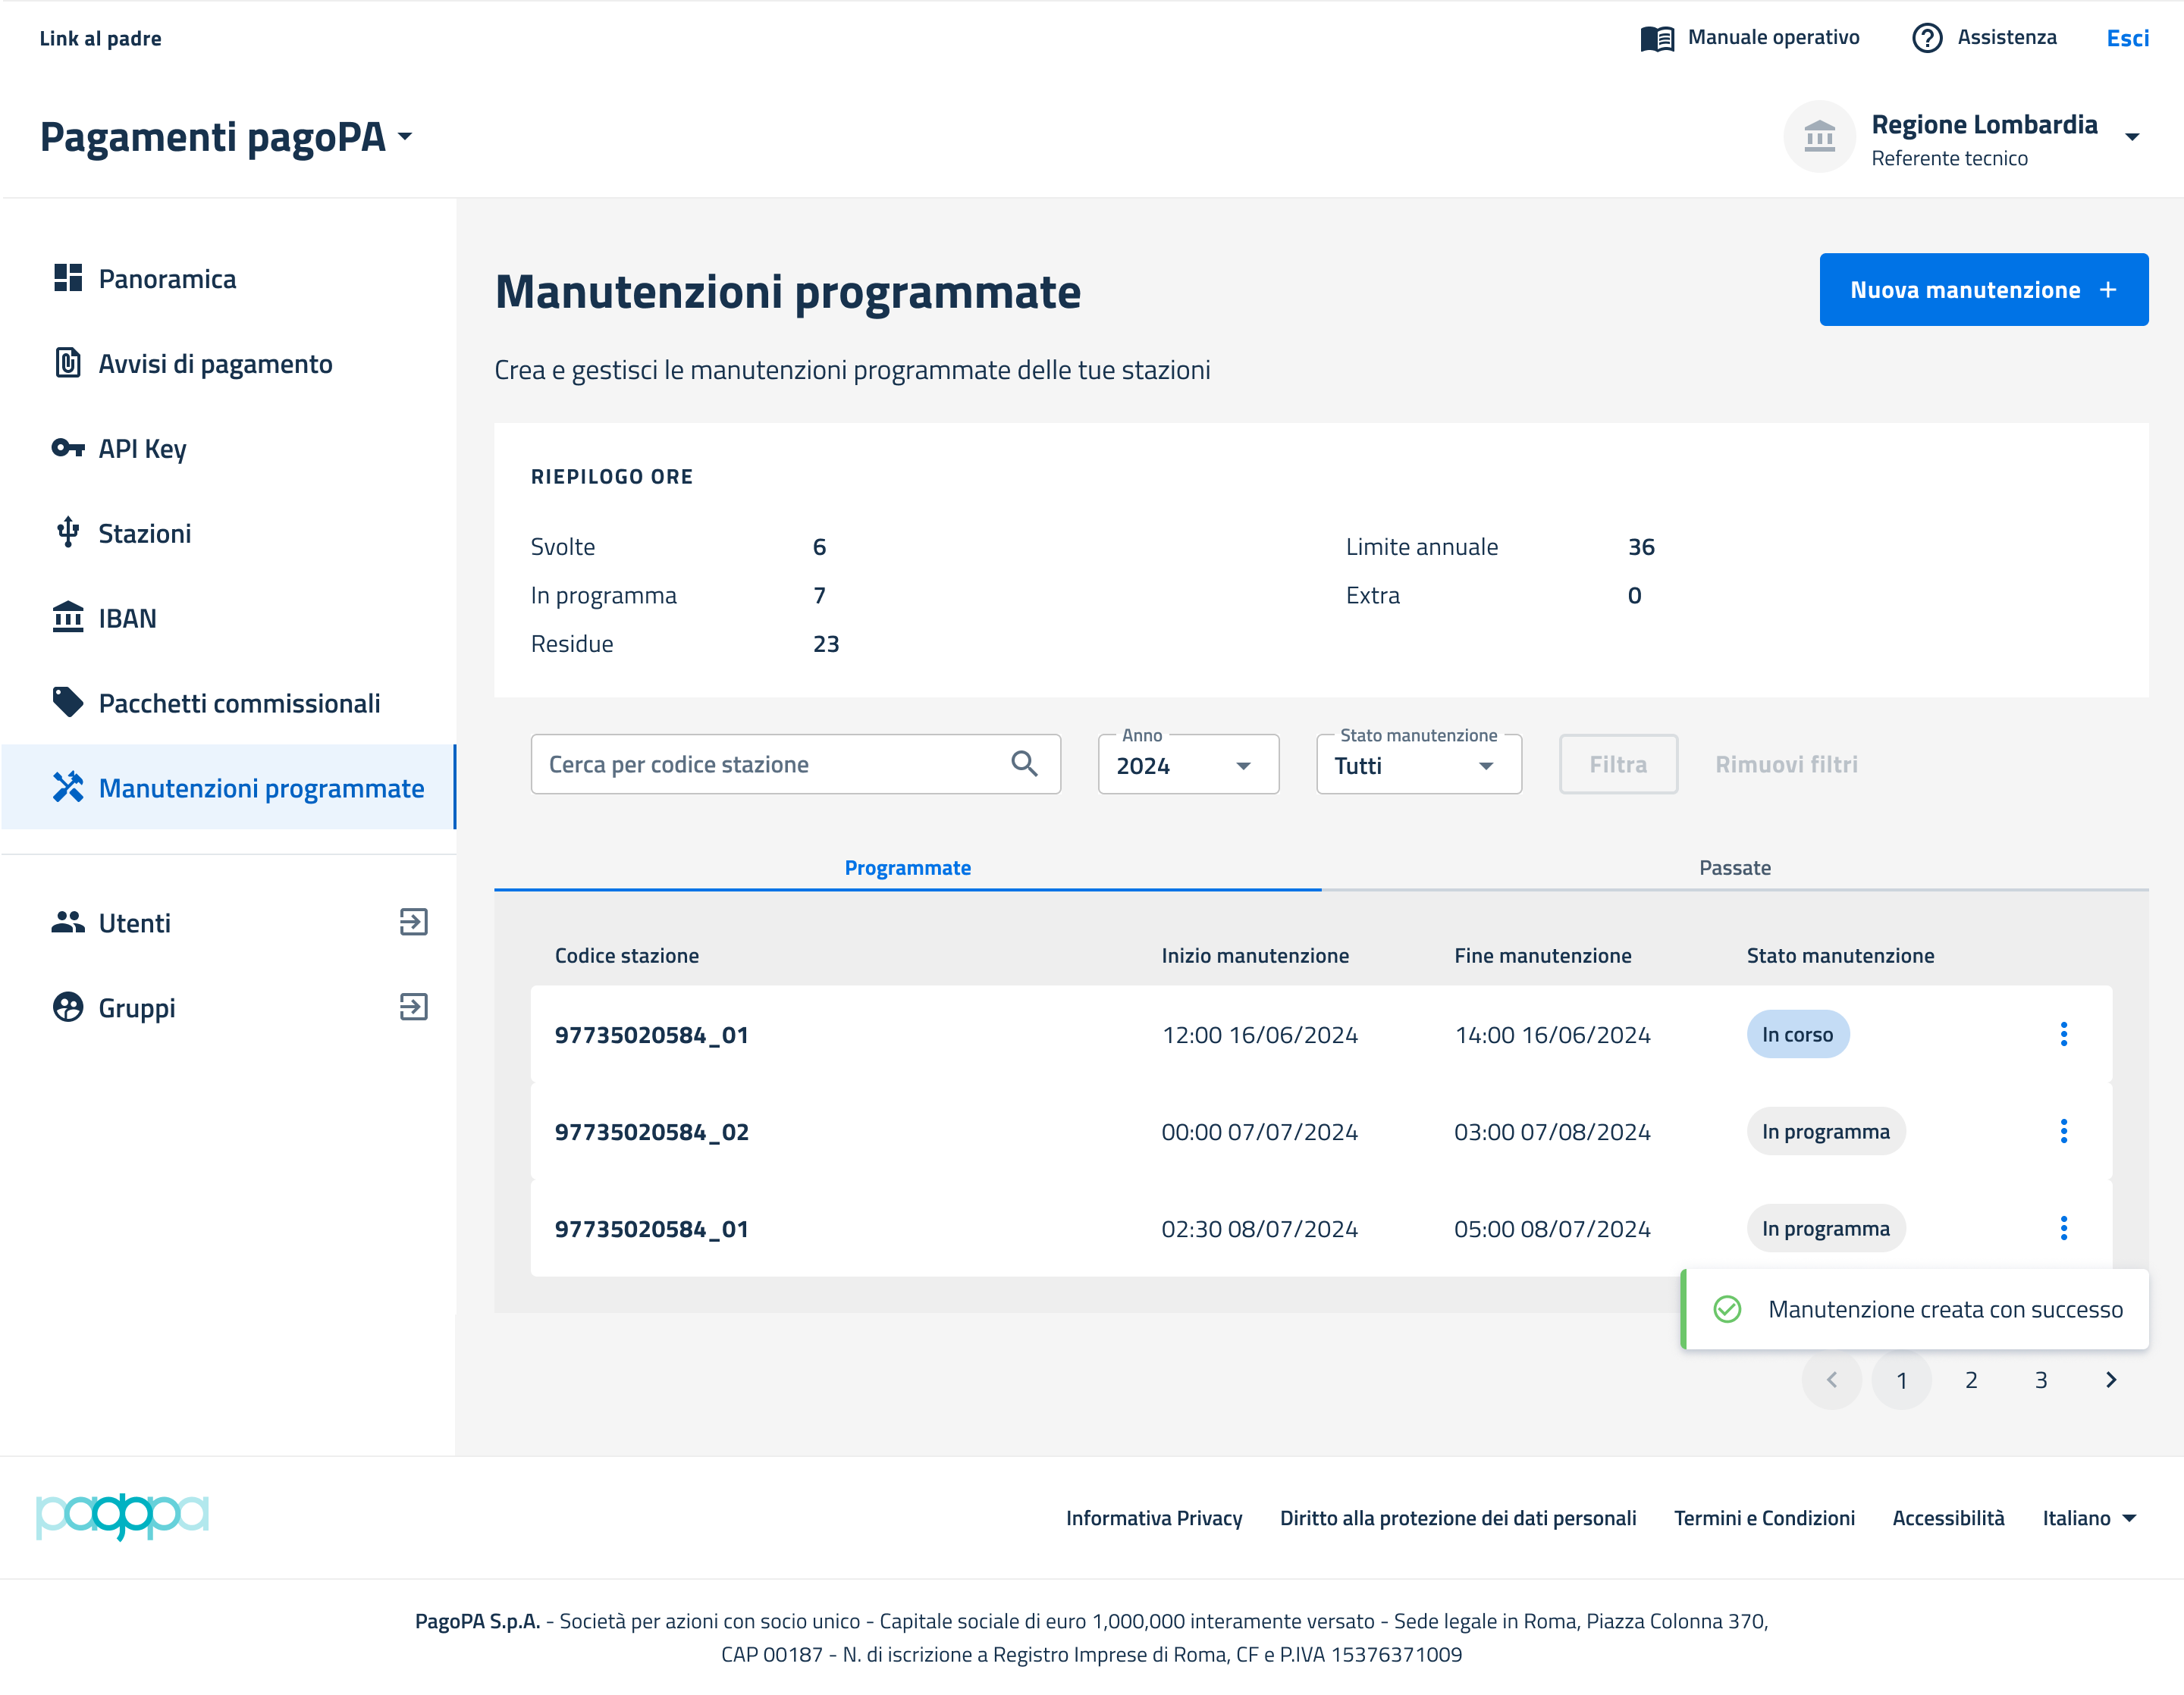Click the search magnifier icon
This screenshot has height=1695, width=2184.
click(x=1024, y=765)
